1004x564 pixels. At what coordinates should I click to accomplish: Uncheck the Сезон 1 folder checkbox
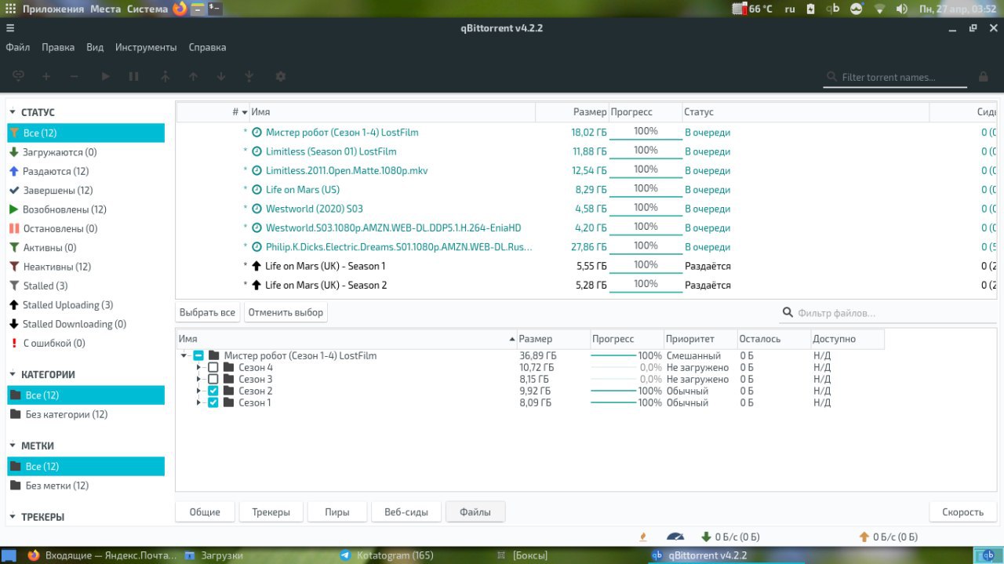click(x=213, y=402)
